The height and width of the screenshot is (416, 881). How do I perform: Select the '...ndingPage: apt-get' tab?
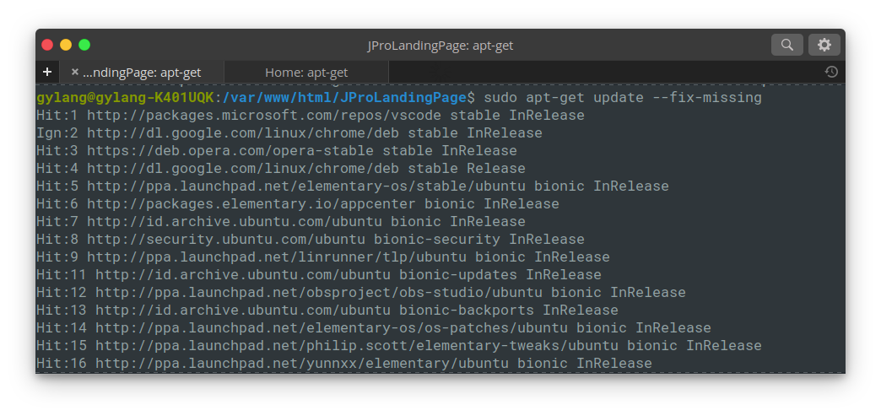point(141,73)
